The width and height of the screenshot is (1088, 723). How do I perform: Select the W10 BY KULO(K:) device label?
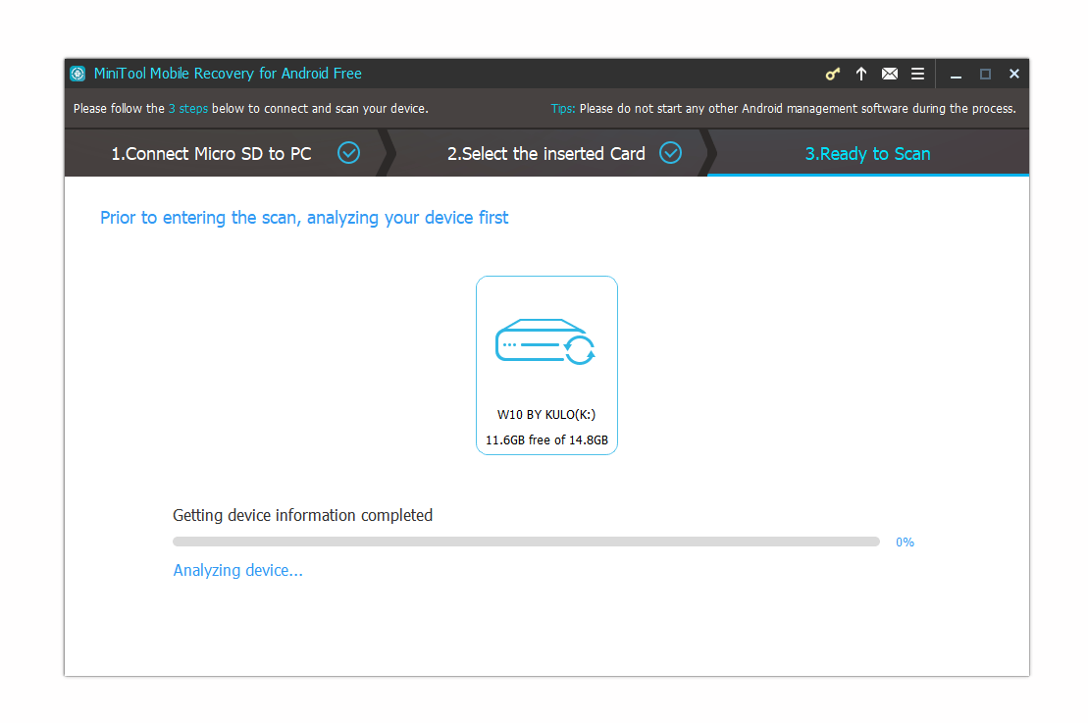click(x=546, y=415)
